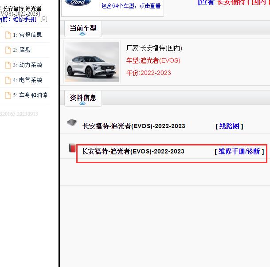Click page icon beside 电气系统

[x=8, y=80]
